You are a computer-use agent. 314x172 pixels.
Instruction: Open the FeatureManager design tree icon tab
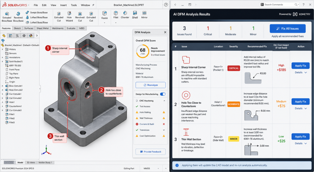[x=4, y=36]
